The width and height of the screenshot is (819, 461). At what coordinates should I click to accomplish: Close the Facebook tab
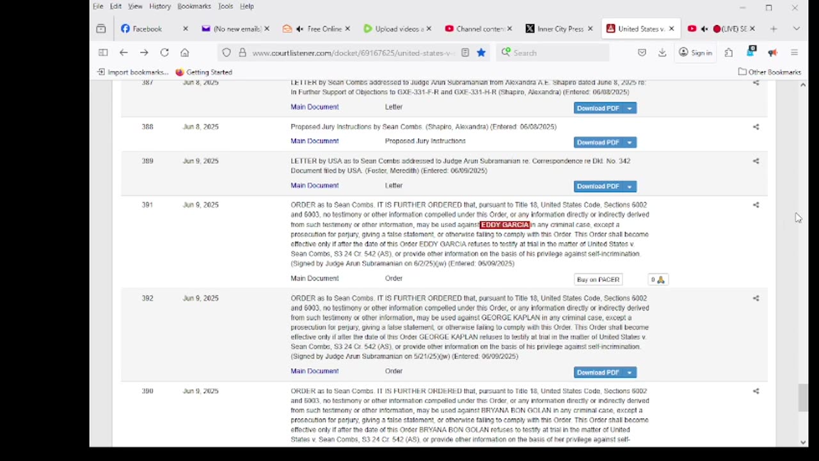coord(186,29)
